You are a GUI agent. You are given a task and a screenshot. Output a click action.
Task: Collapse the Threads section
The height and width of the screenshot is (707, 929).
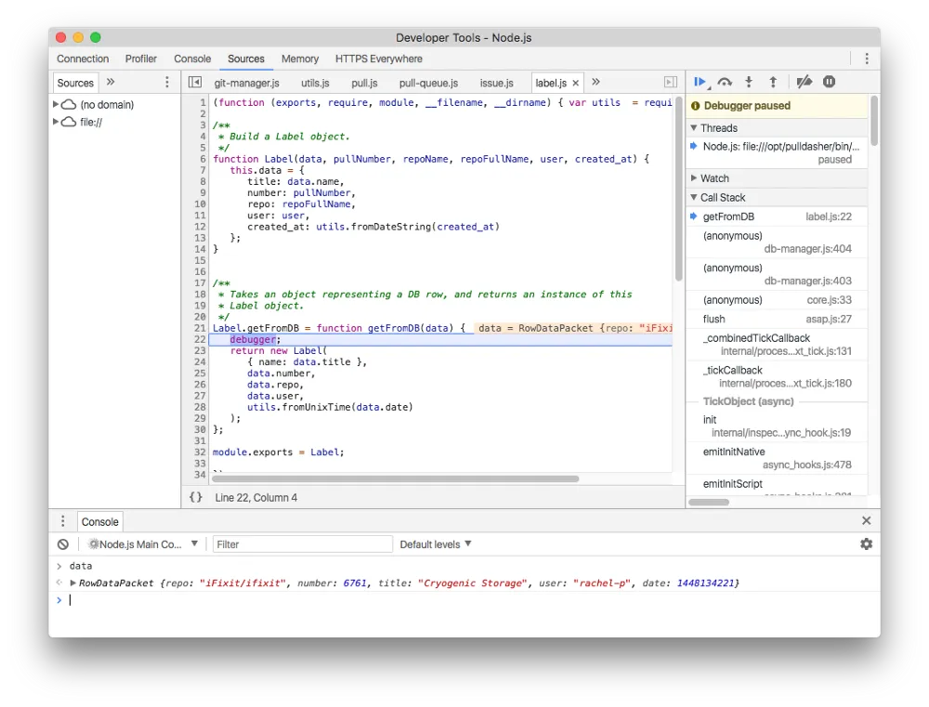[694, 128]
